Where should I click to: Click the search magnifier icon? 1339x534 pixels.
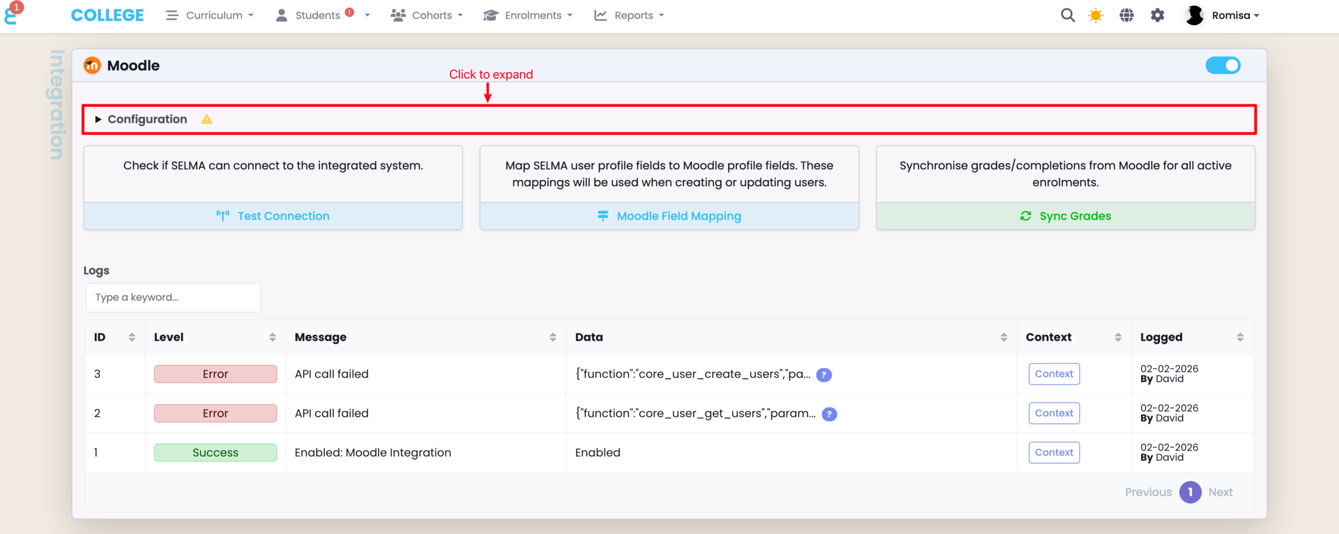coord(1068,15)
